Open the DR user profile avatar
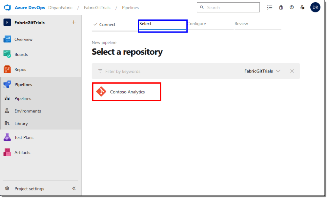This screenshot has height=199, width=328. [315, 7]
